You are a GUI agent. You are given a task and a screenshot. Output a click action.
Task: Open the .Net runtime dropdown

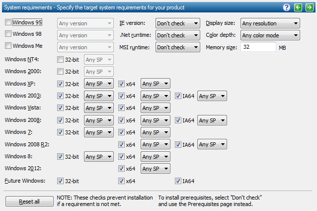pyautogui.click(x=178, y=35)
